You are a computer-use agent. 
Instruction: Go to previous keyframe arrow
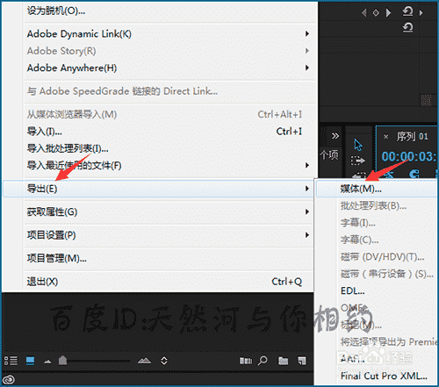364,13
